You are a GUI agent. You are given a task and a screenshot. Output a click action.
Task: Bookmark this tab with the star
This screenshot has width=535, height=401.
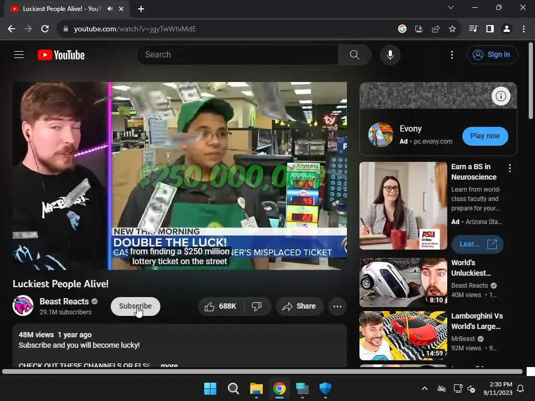point(452,29)
